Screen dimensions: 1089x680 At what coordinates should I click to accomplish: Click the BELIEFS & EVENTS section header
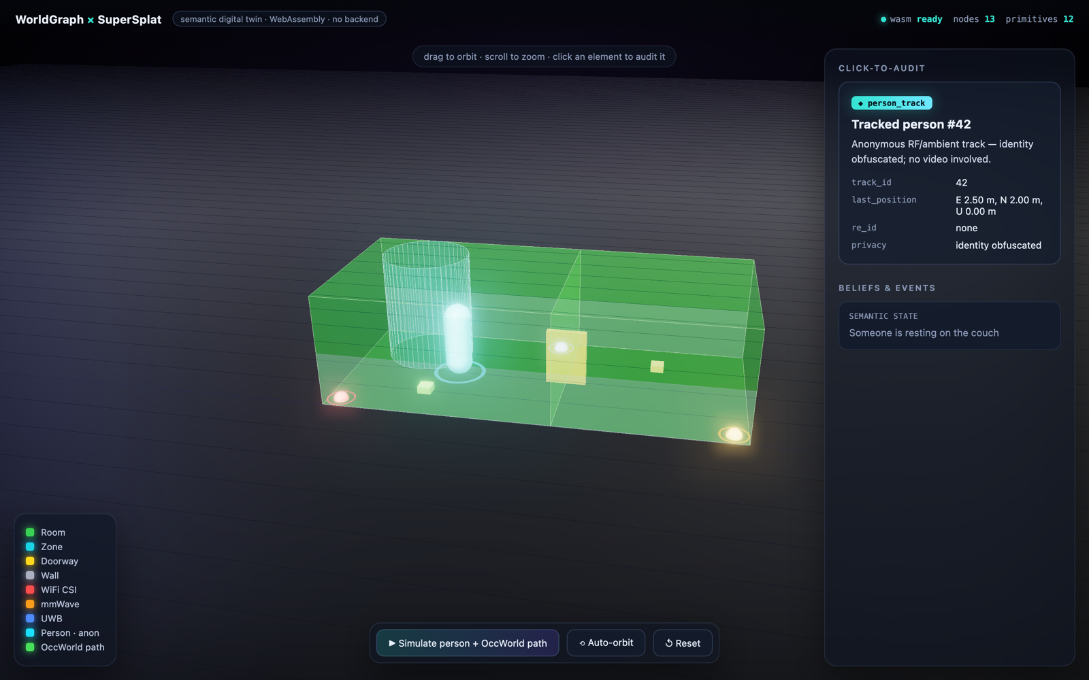pos(887,288)
